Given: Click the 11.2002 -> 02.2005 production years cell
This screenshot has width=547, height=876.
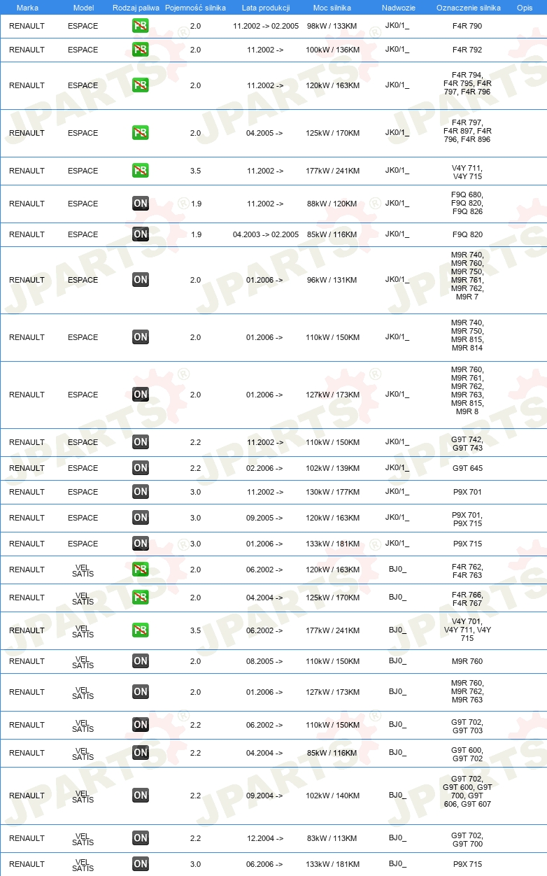Looking at the screenshot, I should coord(266,26).
